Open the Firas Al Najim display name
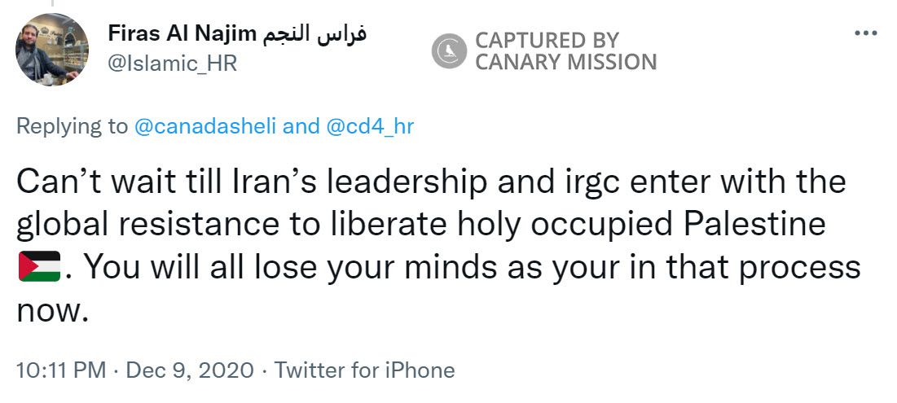This screenshot has width=897, height=403. pyautogui.click(x=180, y=34)
